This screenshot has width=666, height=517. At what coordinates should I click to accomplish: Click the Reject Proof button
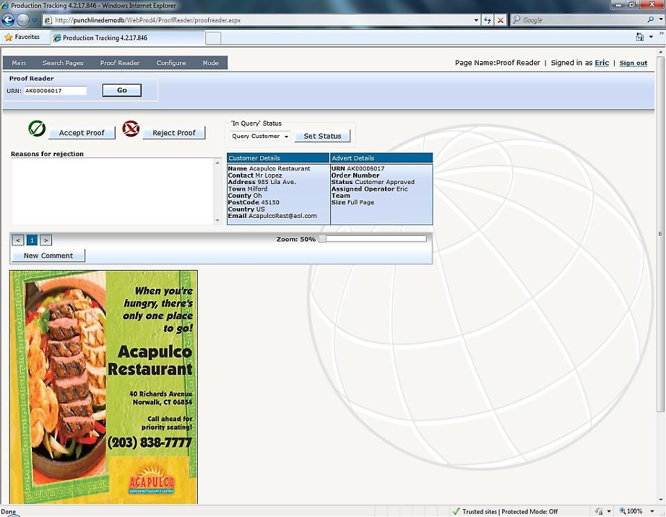coord(173,133)
